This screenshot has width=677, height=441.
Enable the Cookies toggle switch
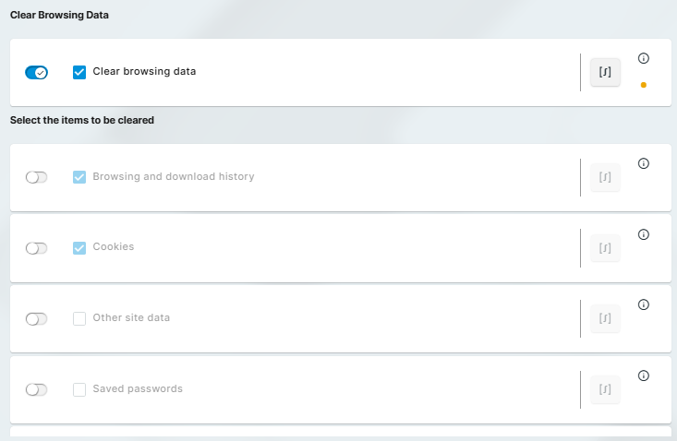pos(36,248)
